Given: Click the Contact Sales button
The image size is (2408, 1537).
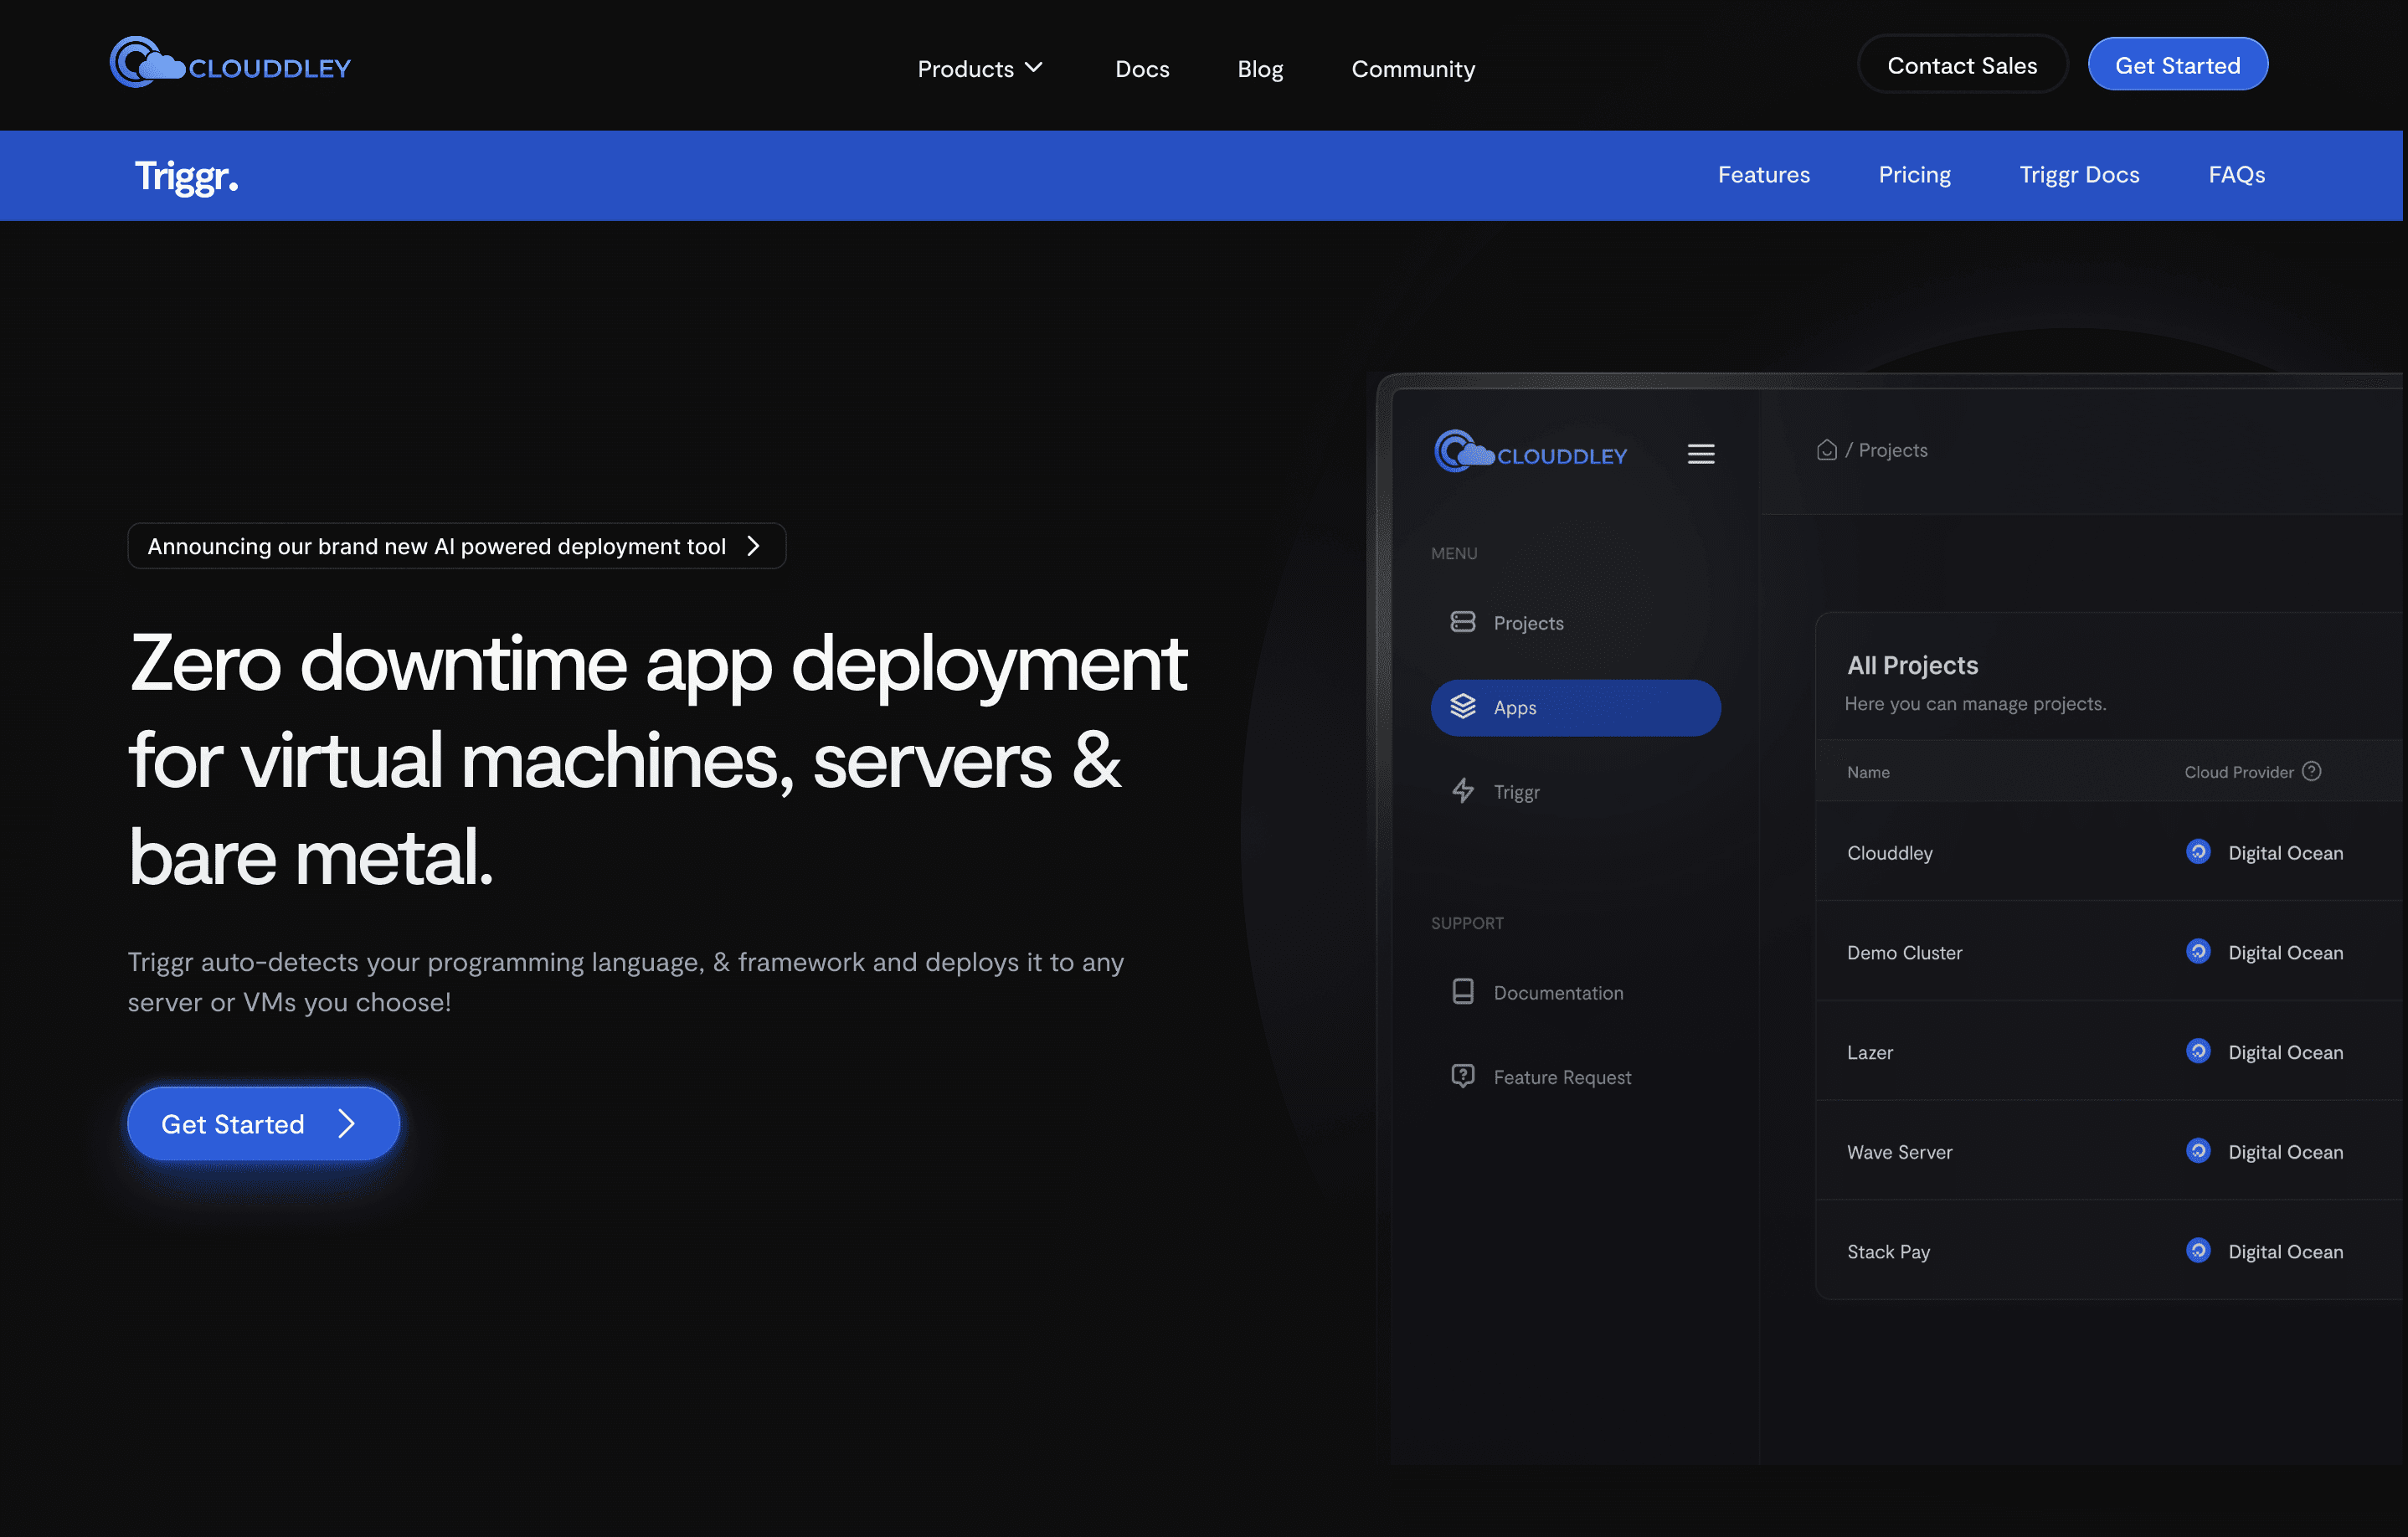Looking at the screenshot, I should (x=1961, y=65).
